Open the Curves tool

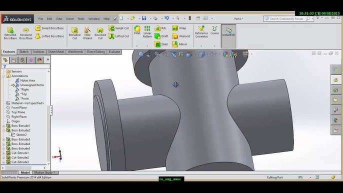[214, 30]
